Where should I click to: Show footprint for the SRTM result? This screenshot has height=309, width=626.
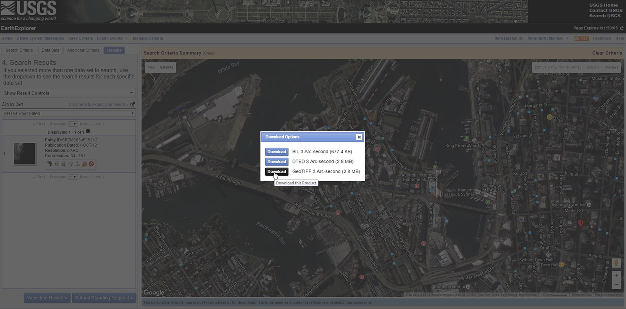pyautogui.click(x=49, y=164)
